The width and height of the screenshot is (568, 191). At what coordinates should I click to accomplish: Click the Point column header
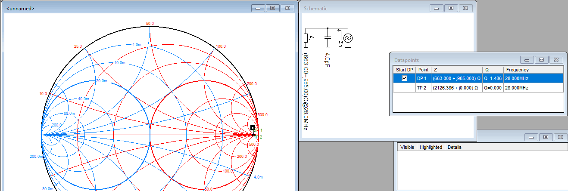point(424,70)
